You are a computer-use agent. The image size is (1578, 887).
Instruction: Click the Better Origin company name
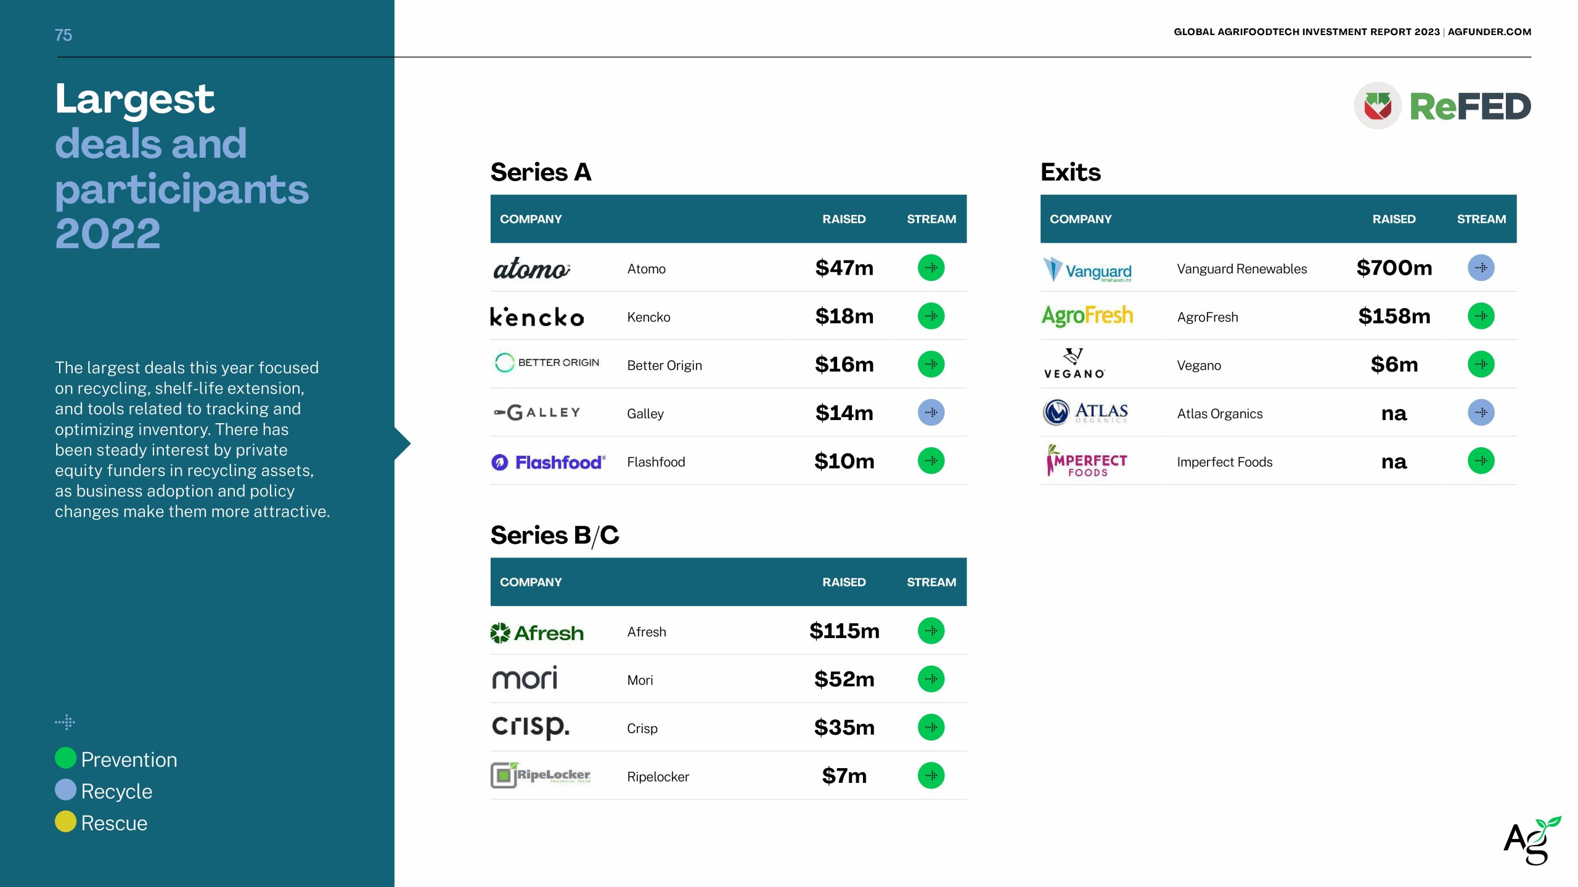click(664, 366)
